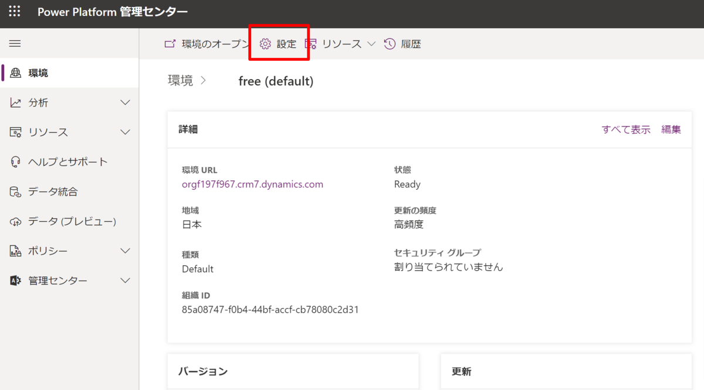This screenshot has height=390, width=704.
Task: Click the 種類 value Default
Action: [198, 269]
